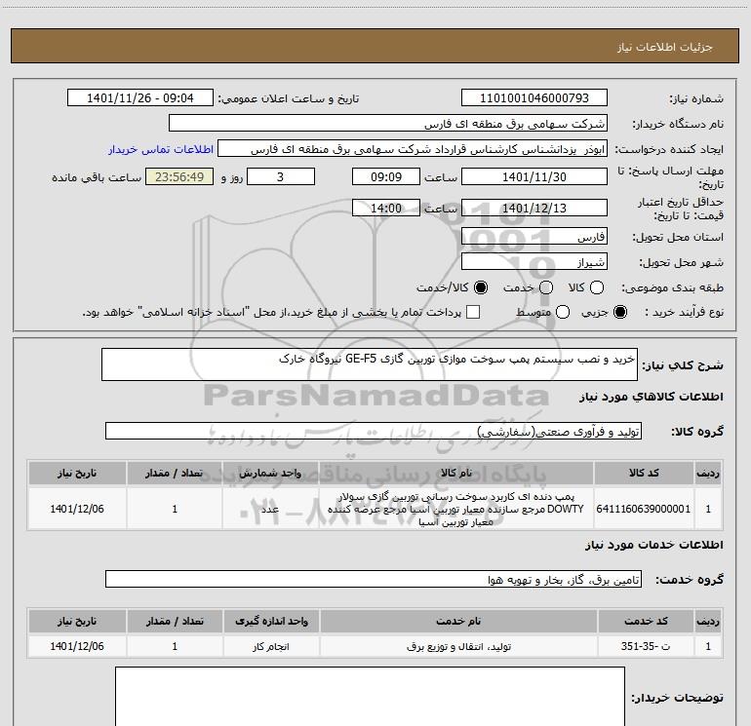Click goods table header کد کالا
This screenshot has height=726, width=751.
click(644, 473)
